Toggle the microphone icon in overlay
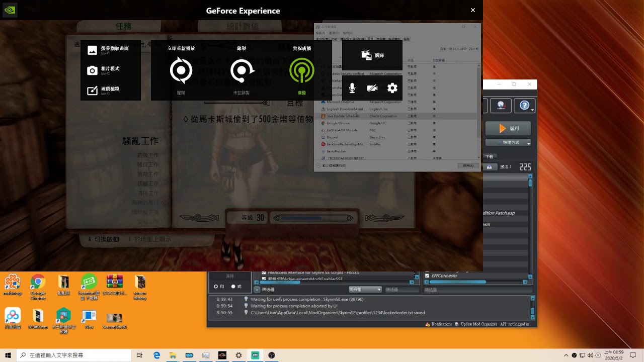 352,88
